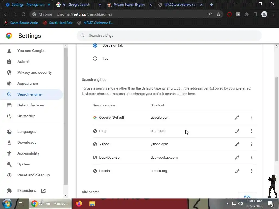279x209 pixels.
Task: Select the Tab radio option
Action: [95, 59]
